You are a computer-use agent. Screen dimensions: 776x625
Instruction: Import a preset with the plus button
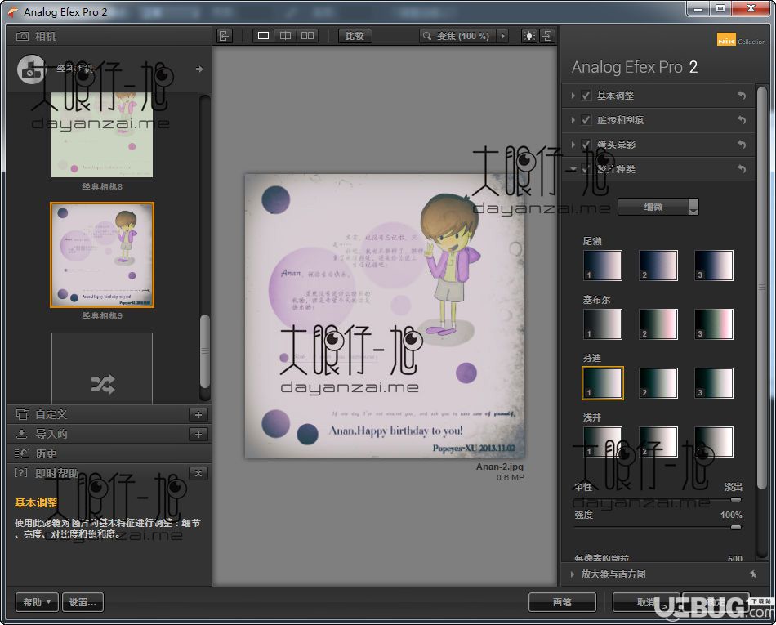point(198,435)
